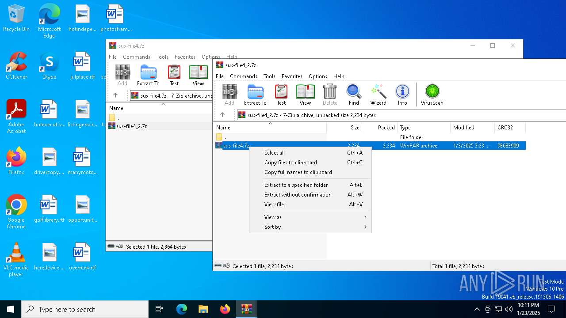Open File menu in back sus-file4.7z window
The image size is (566, 318).
click(x=113, y=57)
